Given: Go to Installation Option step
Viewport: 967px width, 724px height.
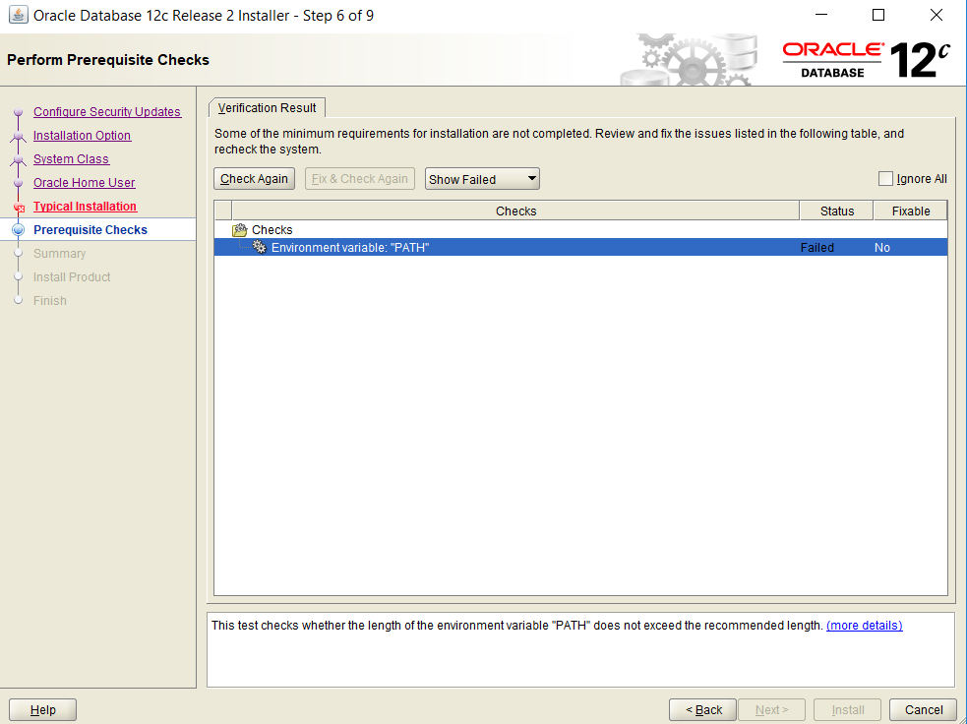Looking at the screenshot, I should (x=82, y=136).
